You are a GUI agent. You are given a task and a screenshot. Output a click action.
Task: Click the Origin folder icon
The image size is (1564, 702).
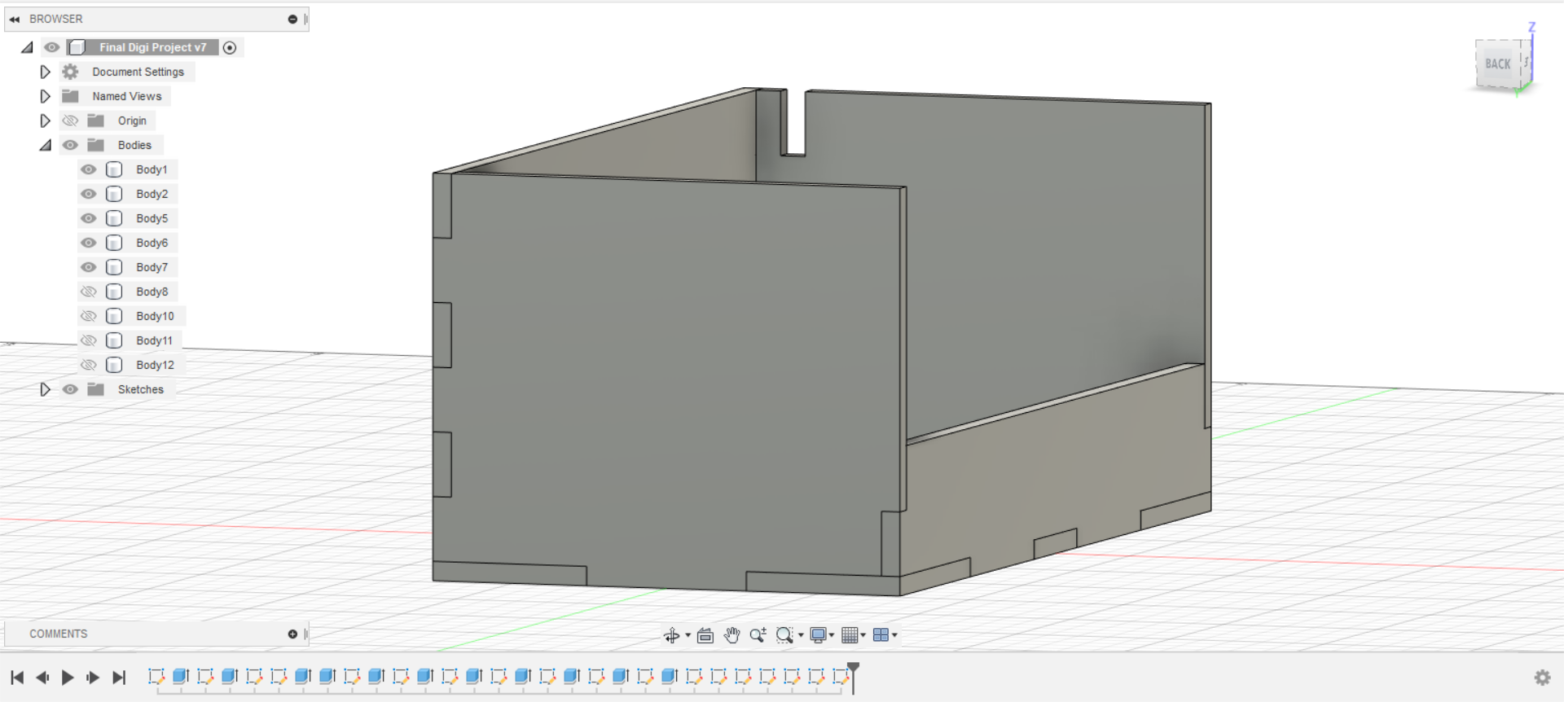pyautogui.click(x=96, y=121)
